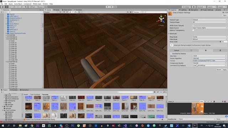228x128 pixels.
Task: Expand the Classic fluorescent lamp item
Action: [6, 33]
